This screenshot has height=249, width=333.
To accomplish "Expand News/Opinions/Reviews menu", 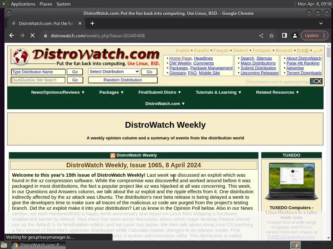I will coord(58,92).
